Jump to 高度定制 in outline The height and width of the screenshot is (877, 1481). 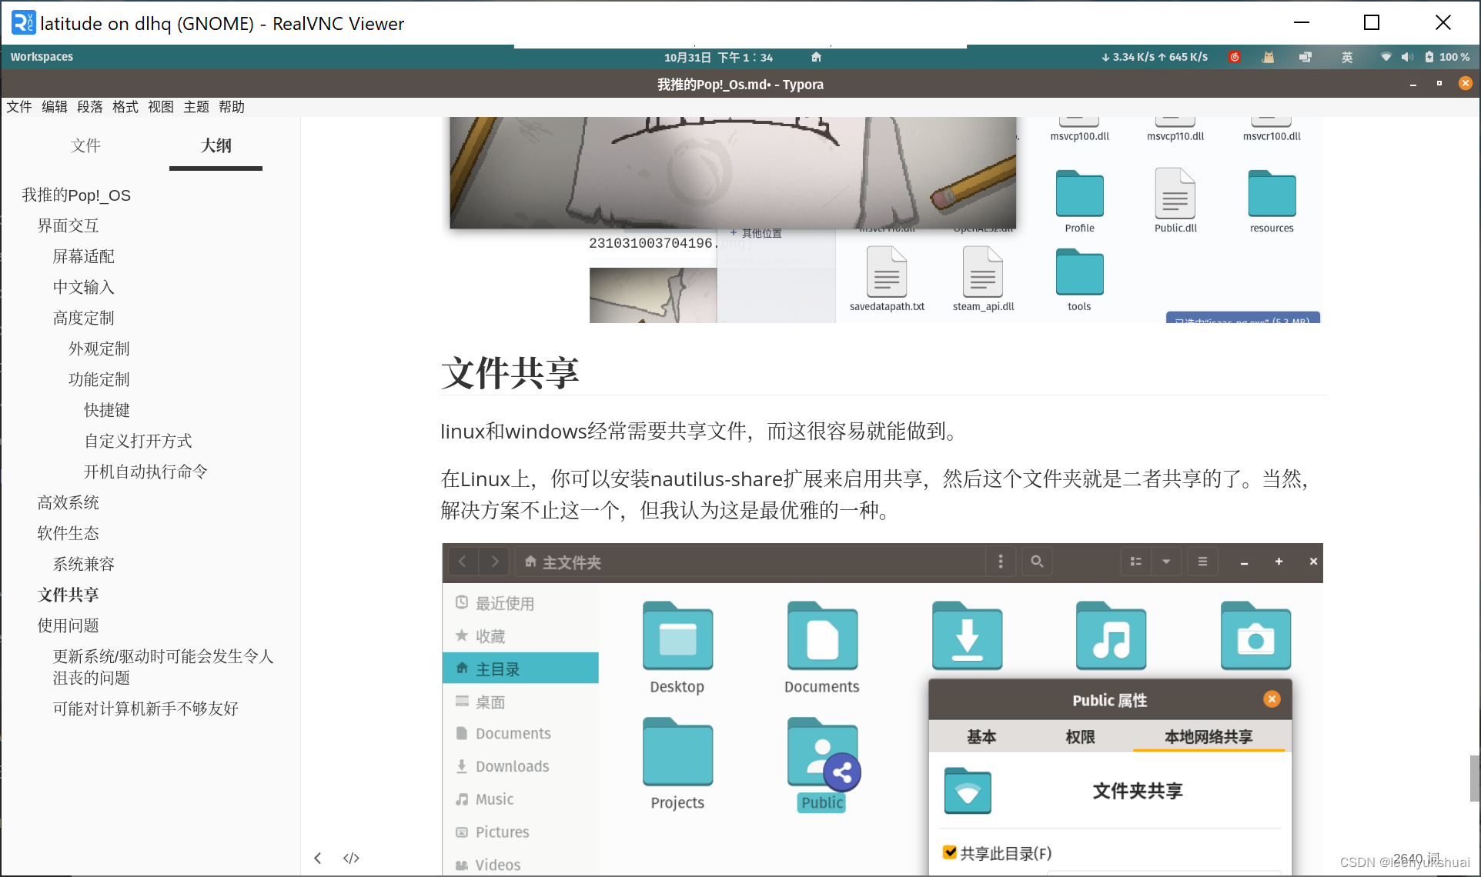pos(84,318)
